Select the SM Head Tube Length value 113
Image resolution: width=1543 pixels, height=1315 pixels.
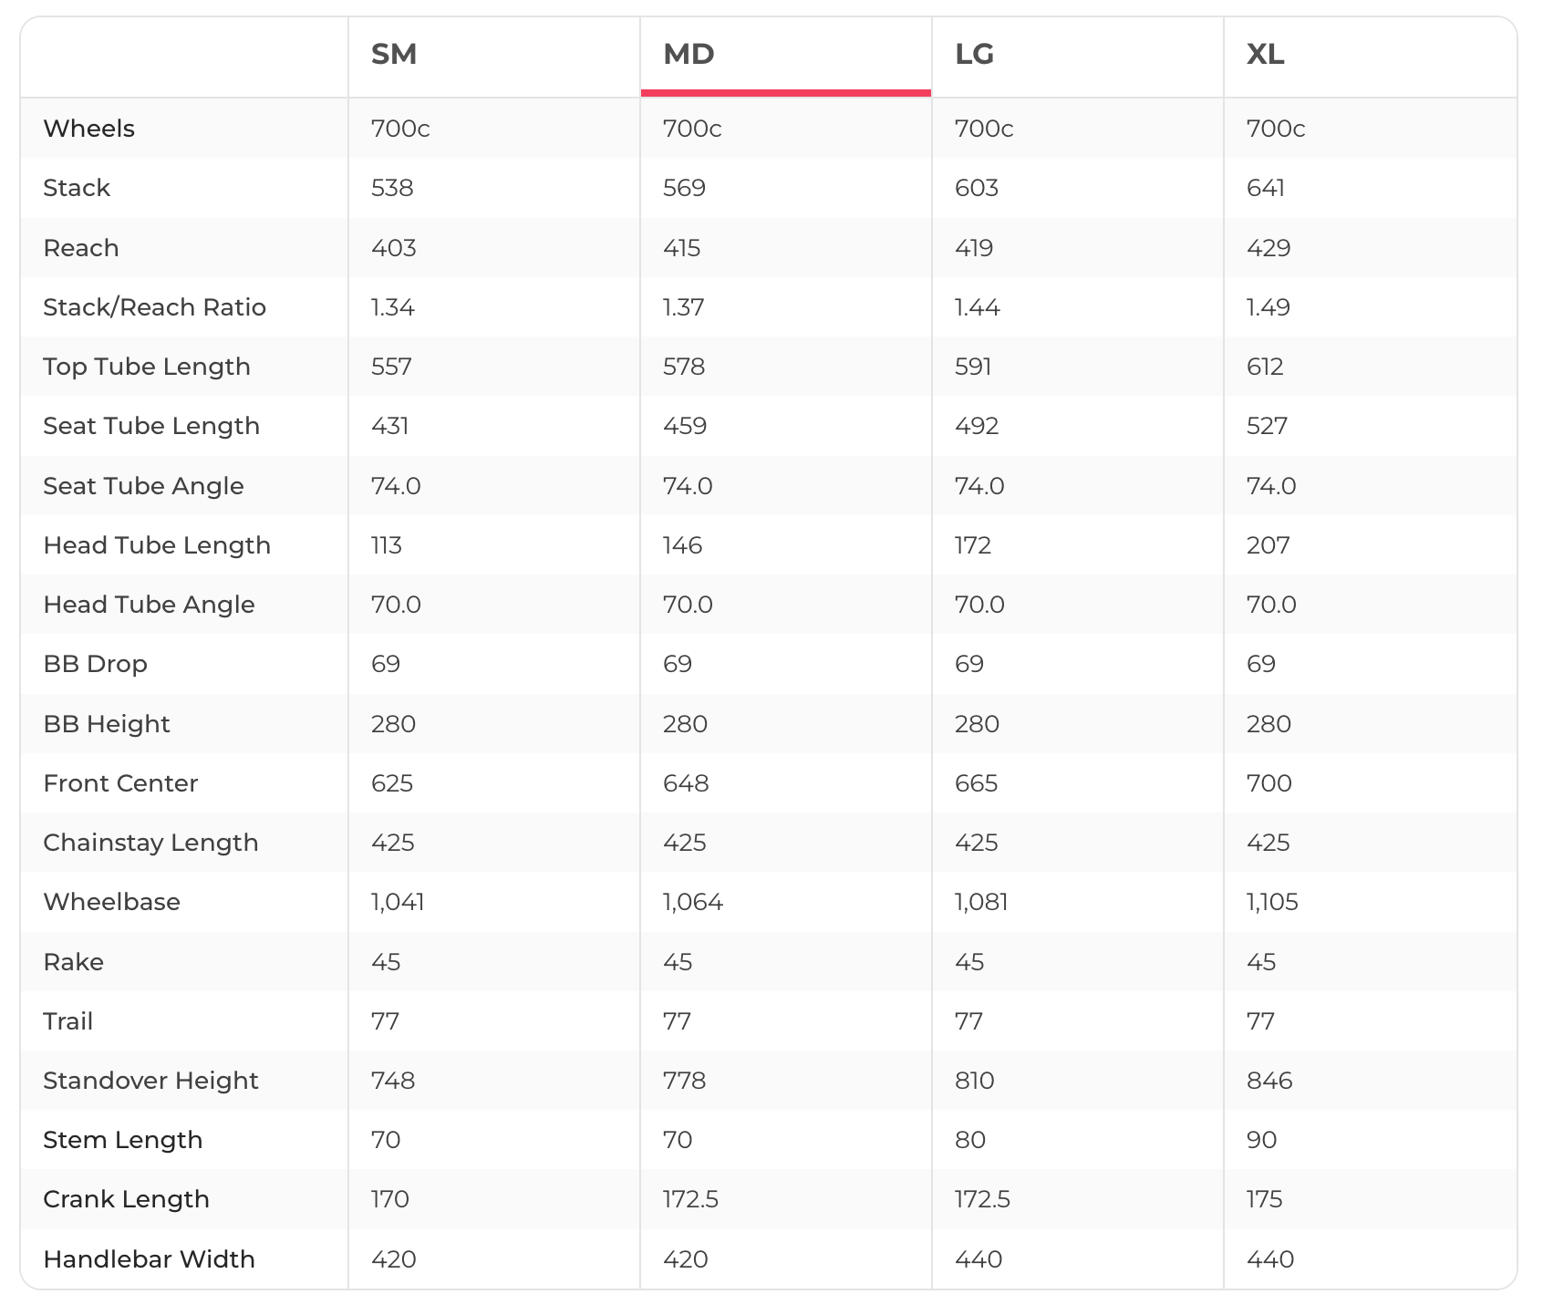pyautogui.click(x=387, y=545)
